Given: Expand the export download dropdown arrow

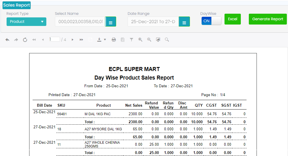Looking at the screenshot, I should (105, 40).
